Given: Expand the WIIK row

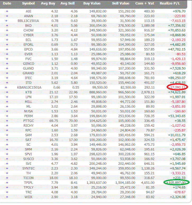Looking at the screenshot, I should coord(7,197).
